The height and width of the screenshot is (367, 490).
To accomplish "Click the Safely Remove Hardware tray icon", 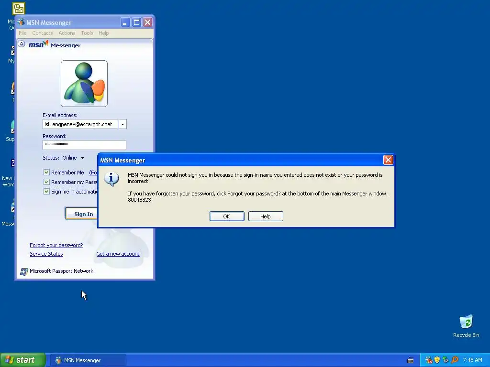I will pyautogui.click(x=445, y=360).
